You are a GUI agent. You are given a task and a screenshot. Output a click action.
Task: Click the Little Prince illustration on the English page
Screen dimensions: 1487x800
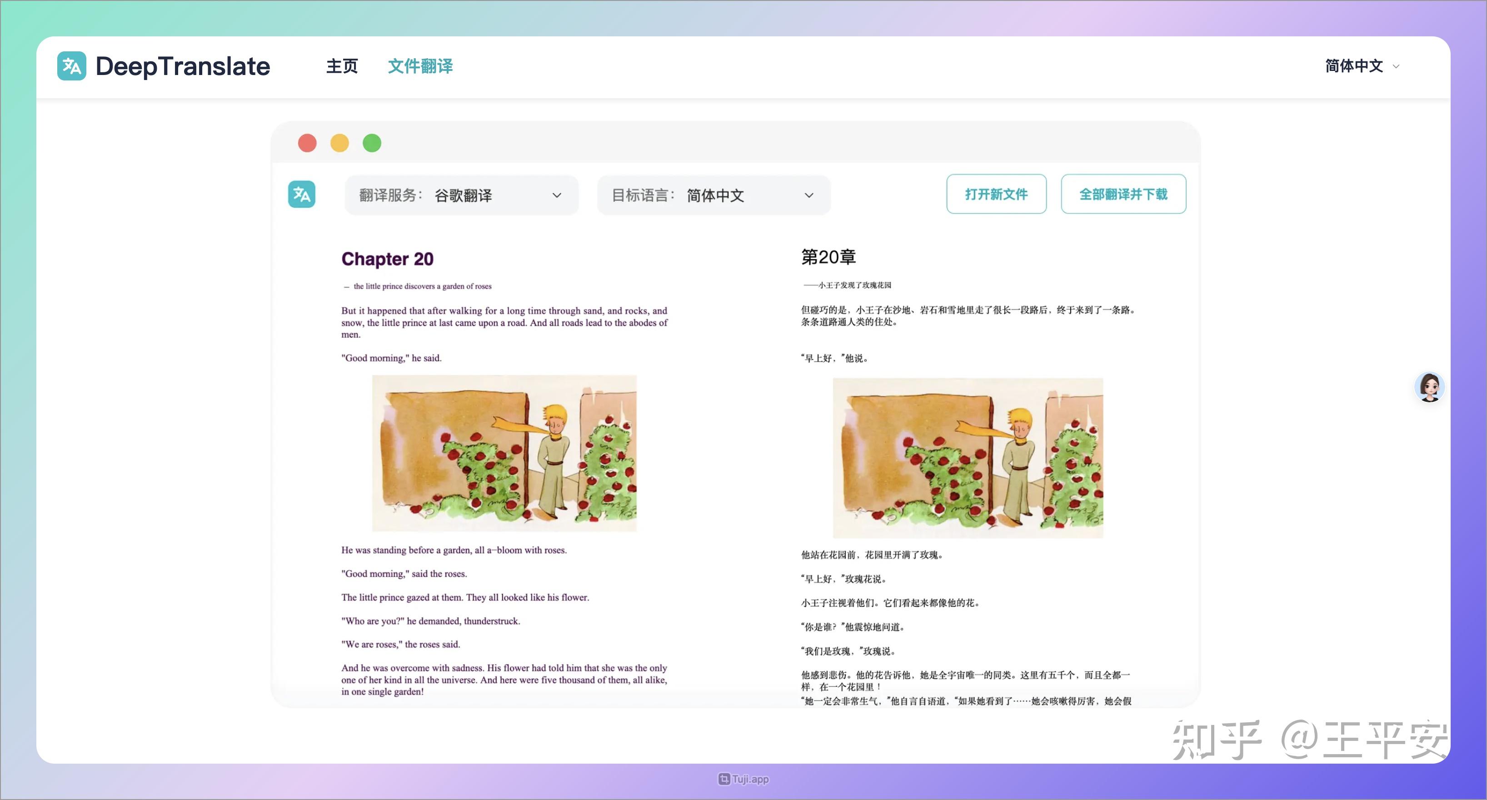(505, 453)
